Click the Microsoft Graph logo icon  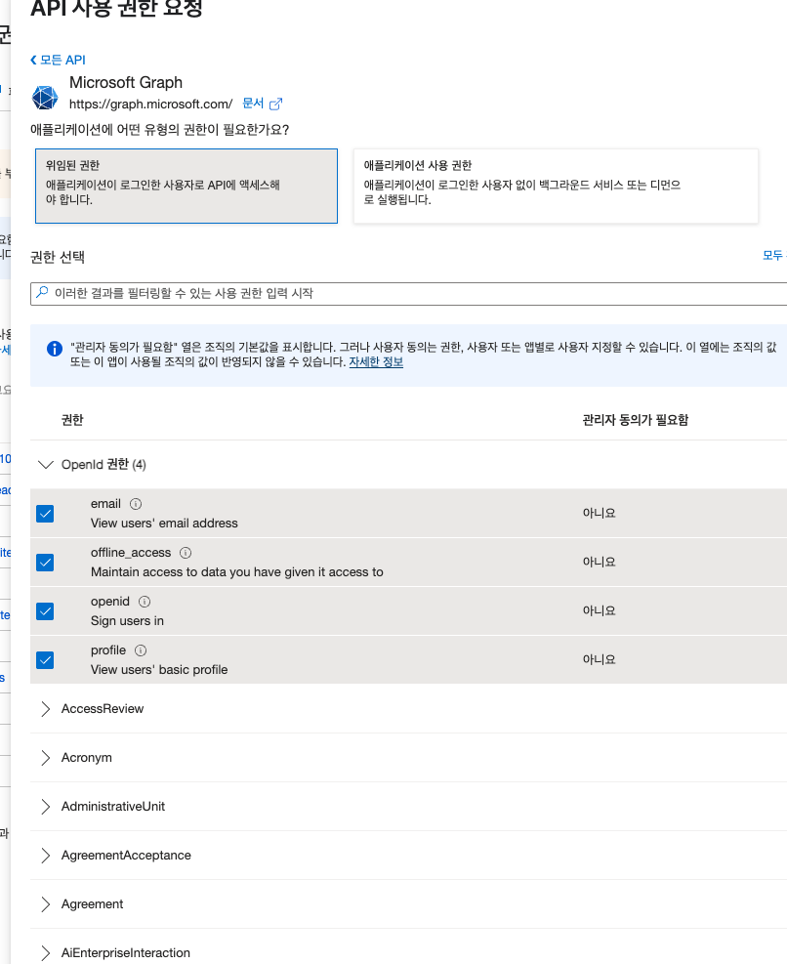(45, 97)
